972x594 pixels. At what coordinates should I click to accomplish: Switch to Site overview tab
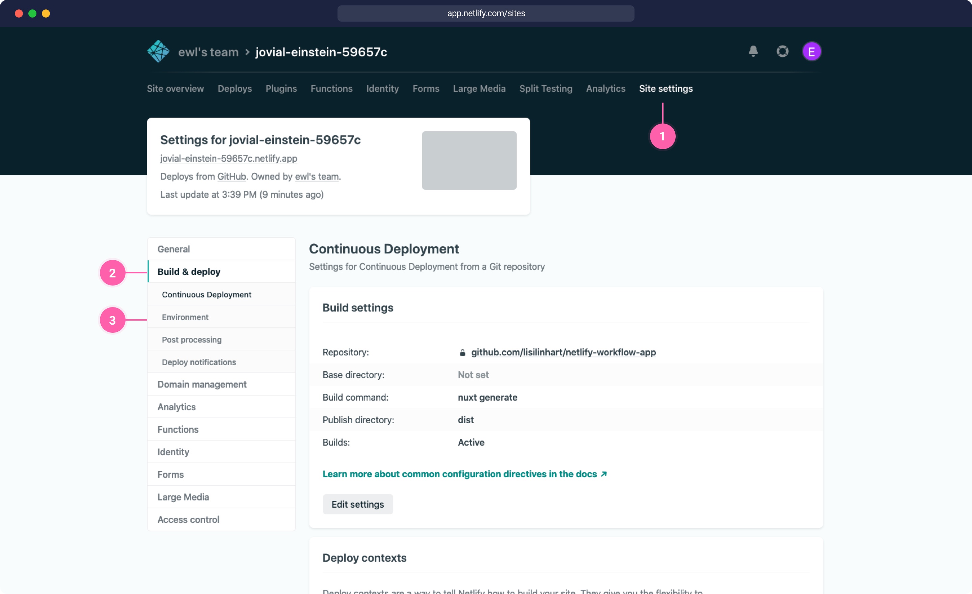click(x=175, y=88)
